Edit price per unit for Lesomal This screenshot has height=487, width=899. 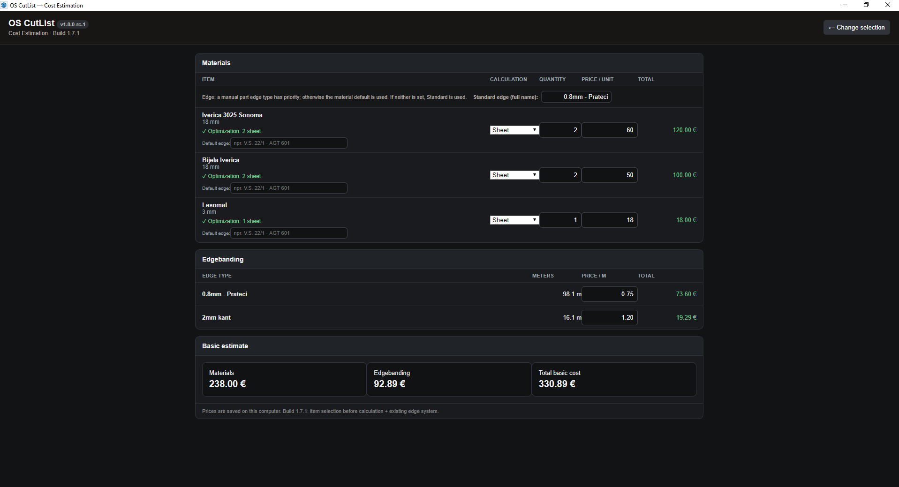[x=610, y=220]
